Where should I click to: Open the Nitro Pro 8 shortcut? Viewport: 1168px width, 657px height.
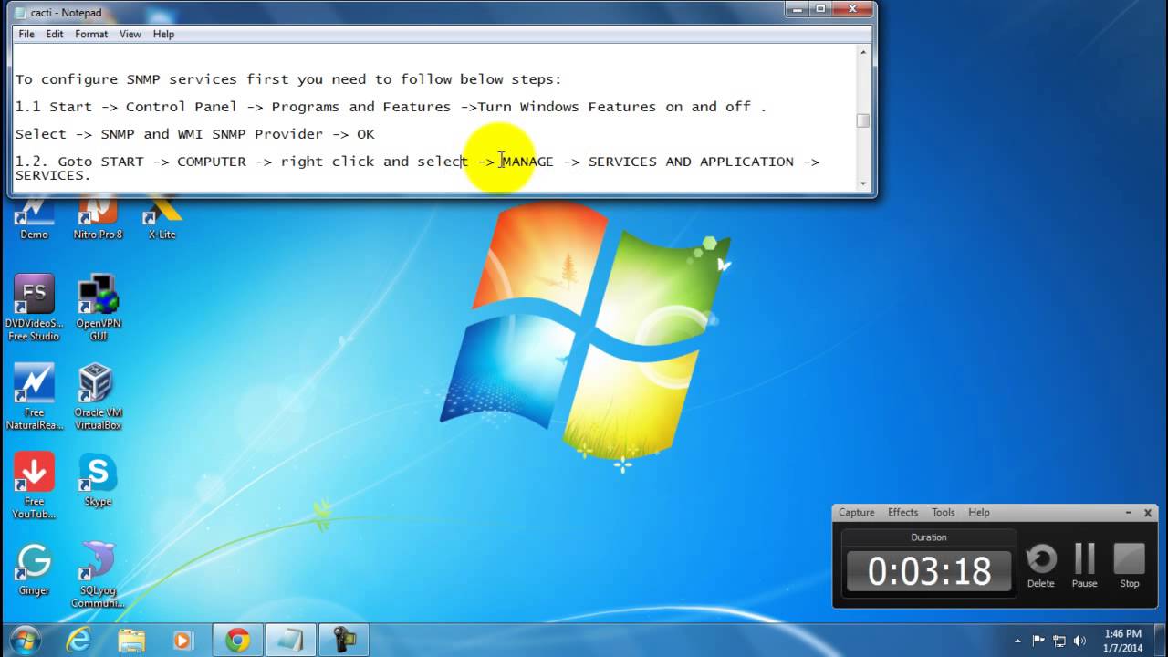point(98,219)
